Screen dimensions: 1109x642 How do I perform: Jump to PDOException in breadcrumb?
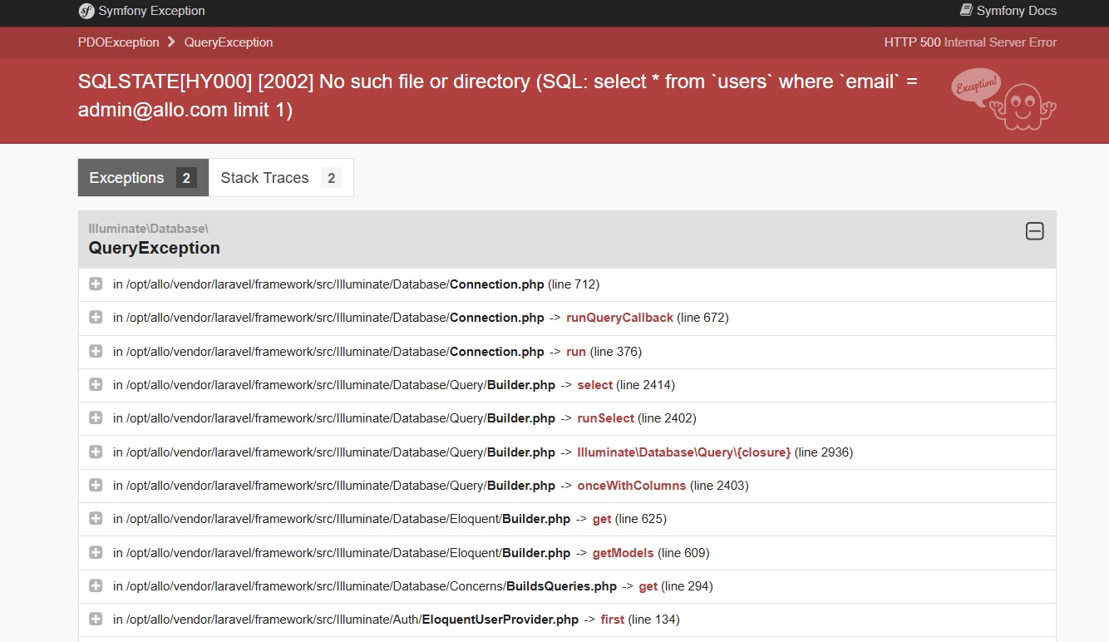pos(118,42)
